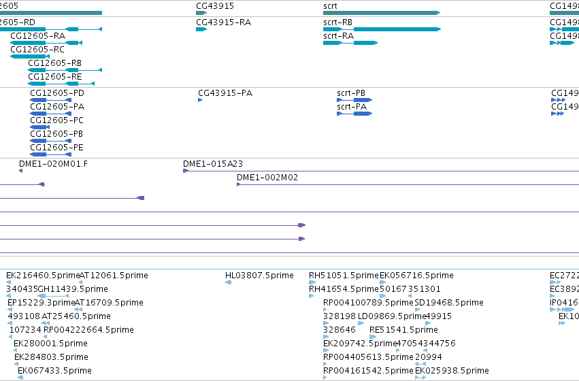Click the EK280001.5prime EST label
Image resolution: width=579 pixels, height=381 pixels.
[x=50, y=344]
